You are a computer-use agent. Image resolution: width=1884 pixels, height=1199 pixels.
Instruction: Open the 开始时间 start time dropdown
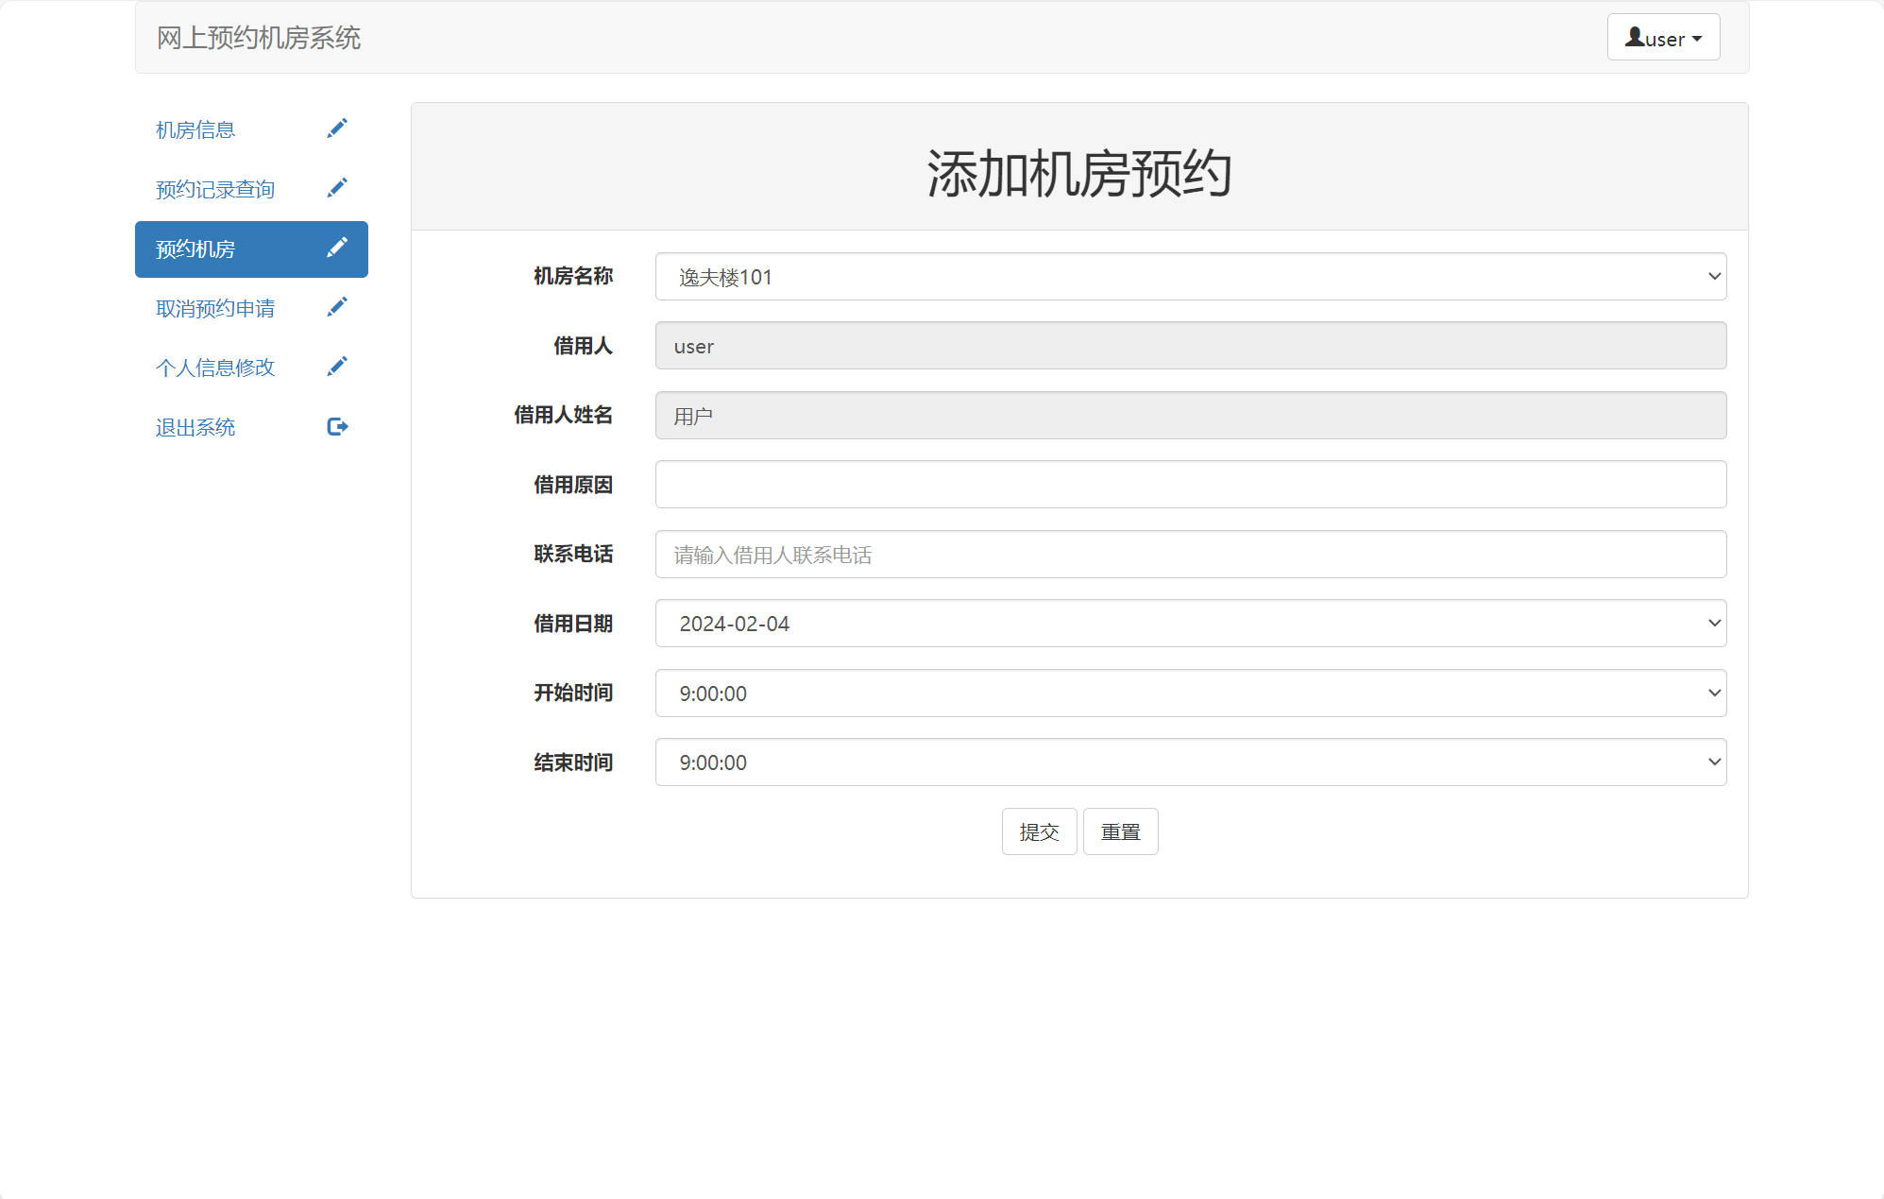pos(1190,694)
